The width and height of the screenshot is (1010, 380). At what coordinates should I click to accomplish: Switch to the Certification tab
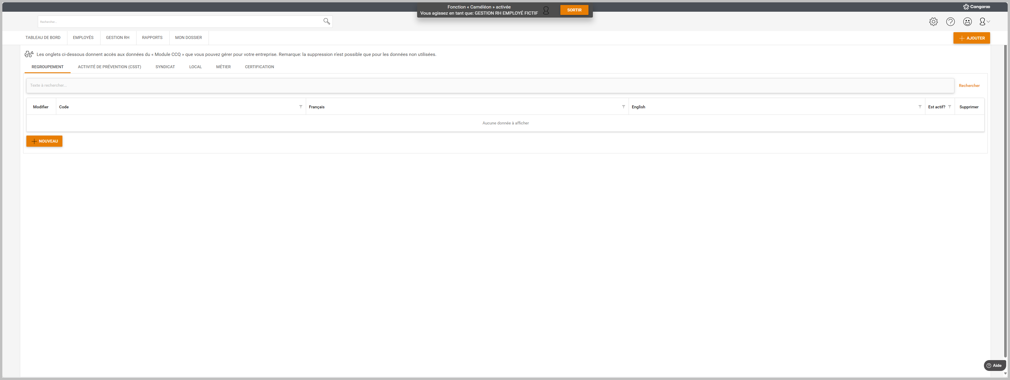pos(259,67)
